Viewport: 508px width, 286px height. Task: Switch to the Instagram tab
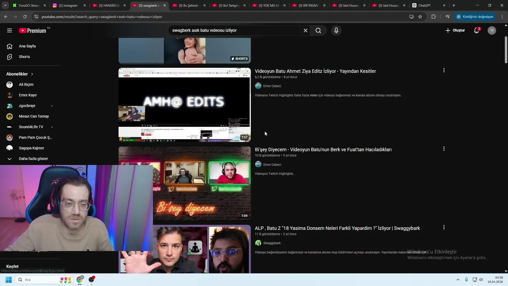pos(65,6)
